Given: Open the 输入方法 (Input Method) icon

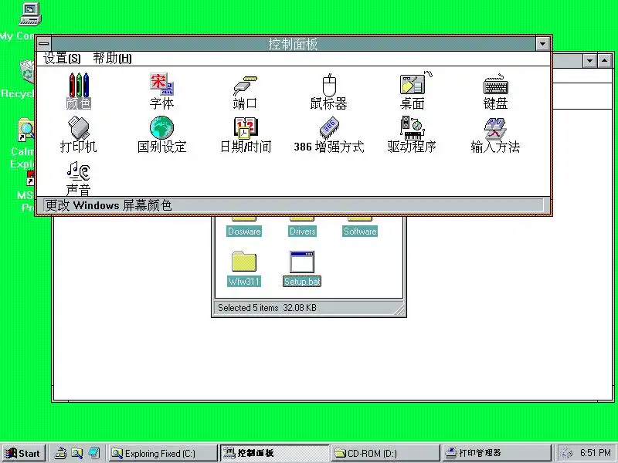Looking at the screenshot, I should (495, 134).
